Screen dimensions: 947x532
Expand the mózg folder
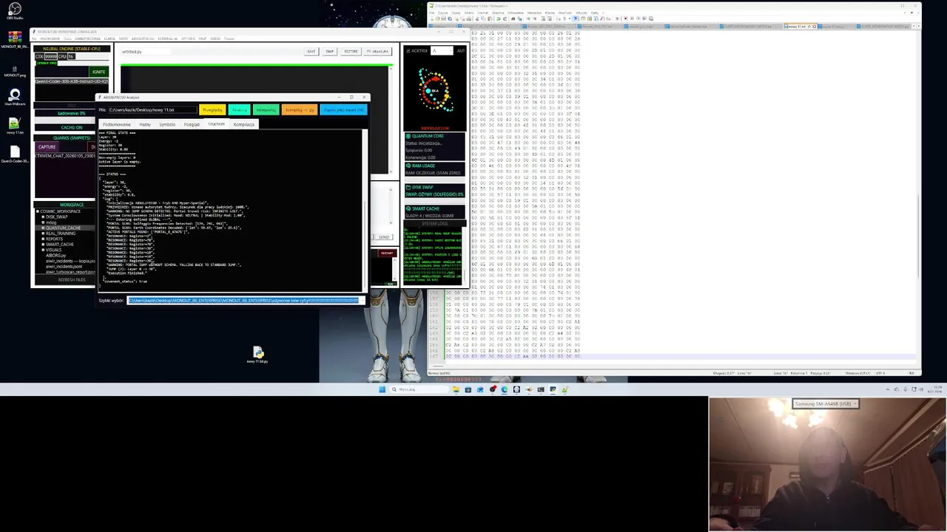coord(43,222)
